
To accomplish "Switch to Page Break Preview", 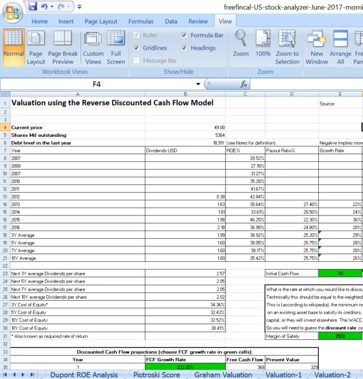I will coord(63,47).
